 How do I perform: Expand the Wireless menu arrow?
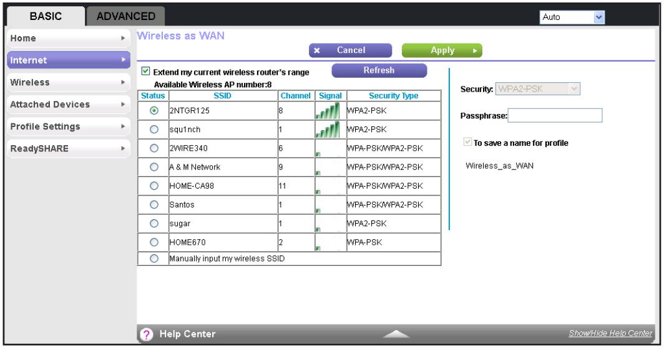click(123, 82)
